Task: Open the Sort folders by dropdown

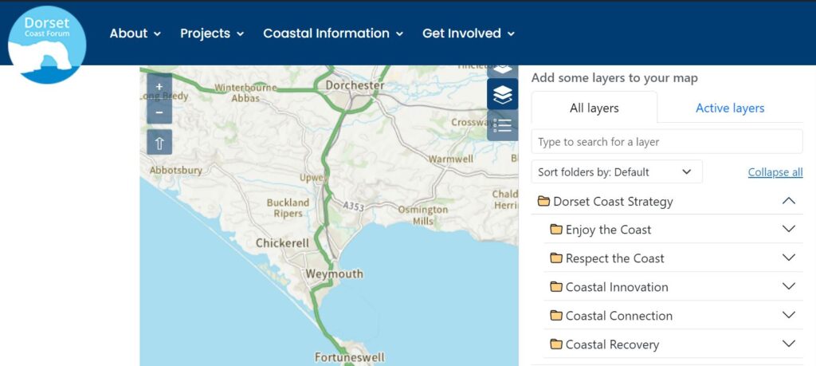Action: [617, 171]
